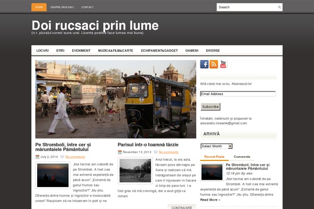
Task: Switch to the Recent Posts tab
Action: tap(214, 157)
